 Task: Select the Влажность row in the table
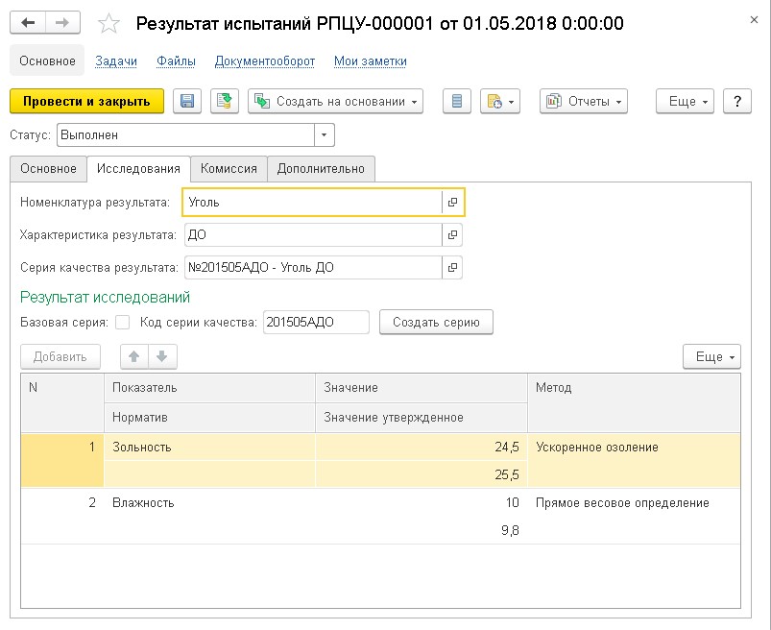tap(144, 502)
